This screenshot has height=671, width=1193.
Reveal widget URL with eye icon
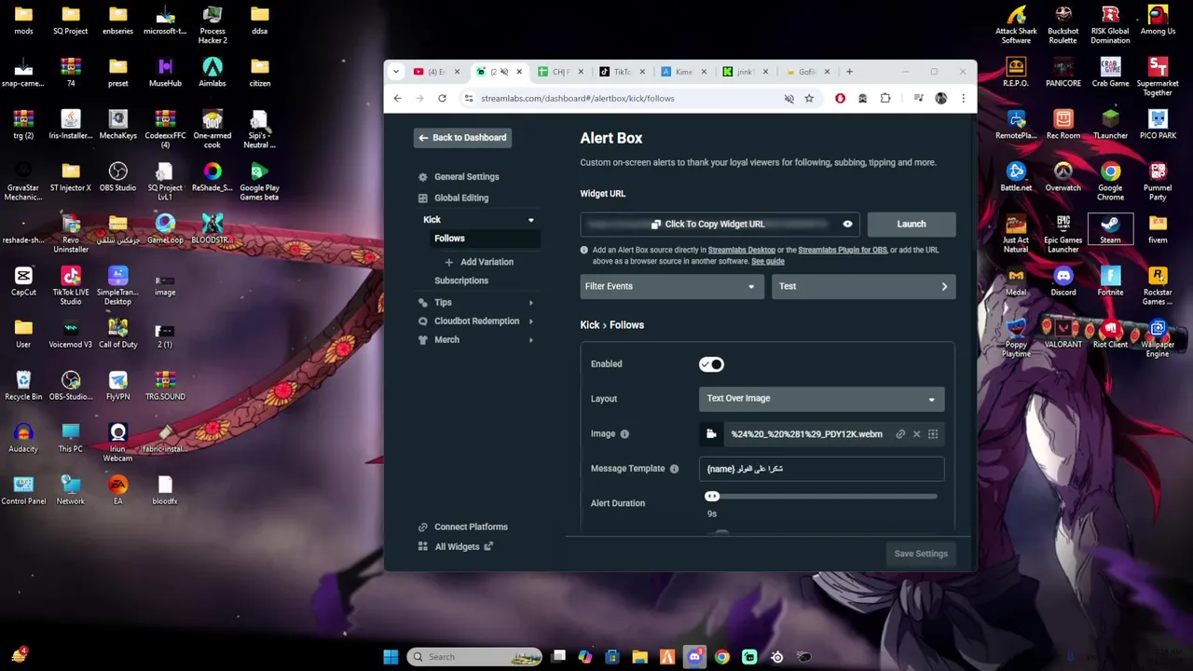[x=847, y=224]
